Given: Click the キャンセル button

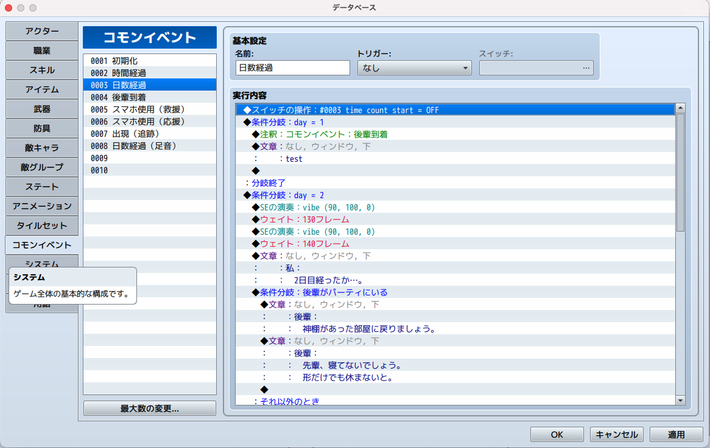Looking at the screenshot, I should 617,435.
